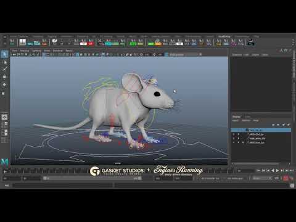
Task: Open the Object menu in Channel Box
Action: pos(255,55)
